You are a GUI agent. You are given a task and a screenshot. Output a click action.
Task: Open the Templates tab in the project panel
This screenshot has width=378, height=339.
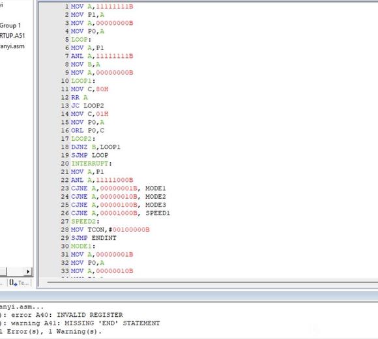point(19,282)
